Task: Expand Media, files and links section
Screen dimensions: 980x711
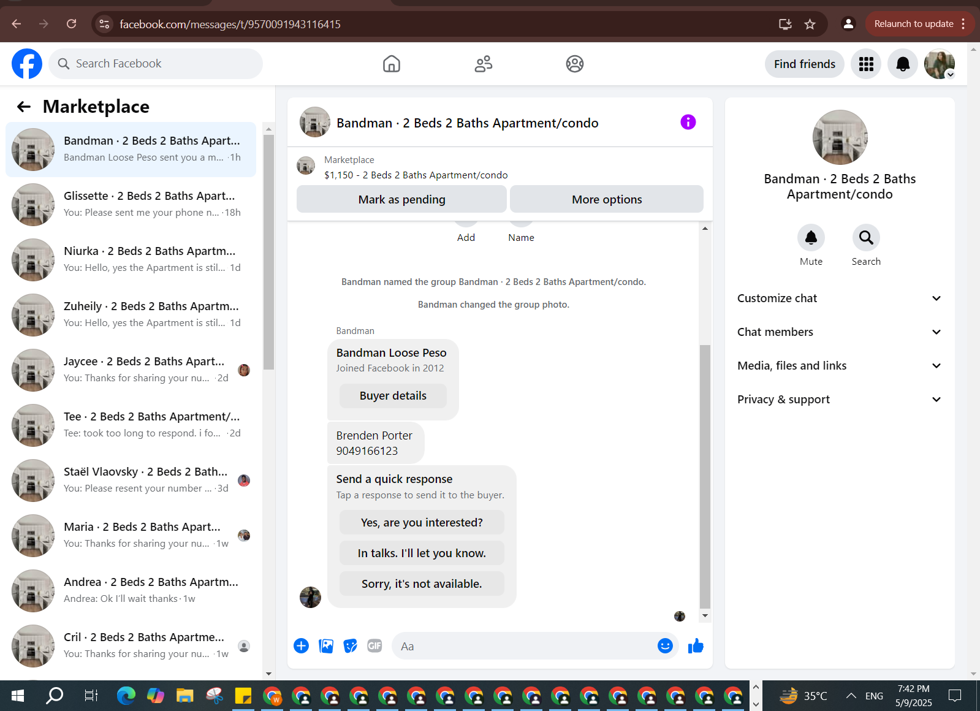Action: coord(839,366)
